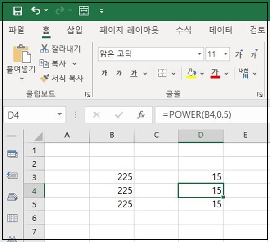Open the 클립보드 dialog launcher

[88, 94]
